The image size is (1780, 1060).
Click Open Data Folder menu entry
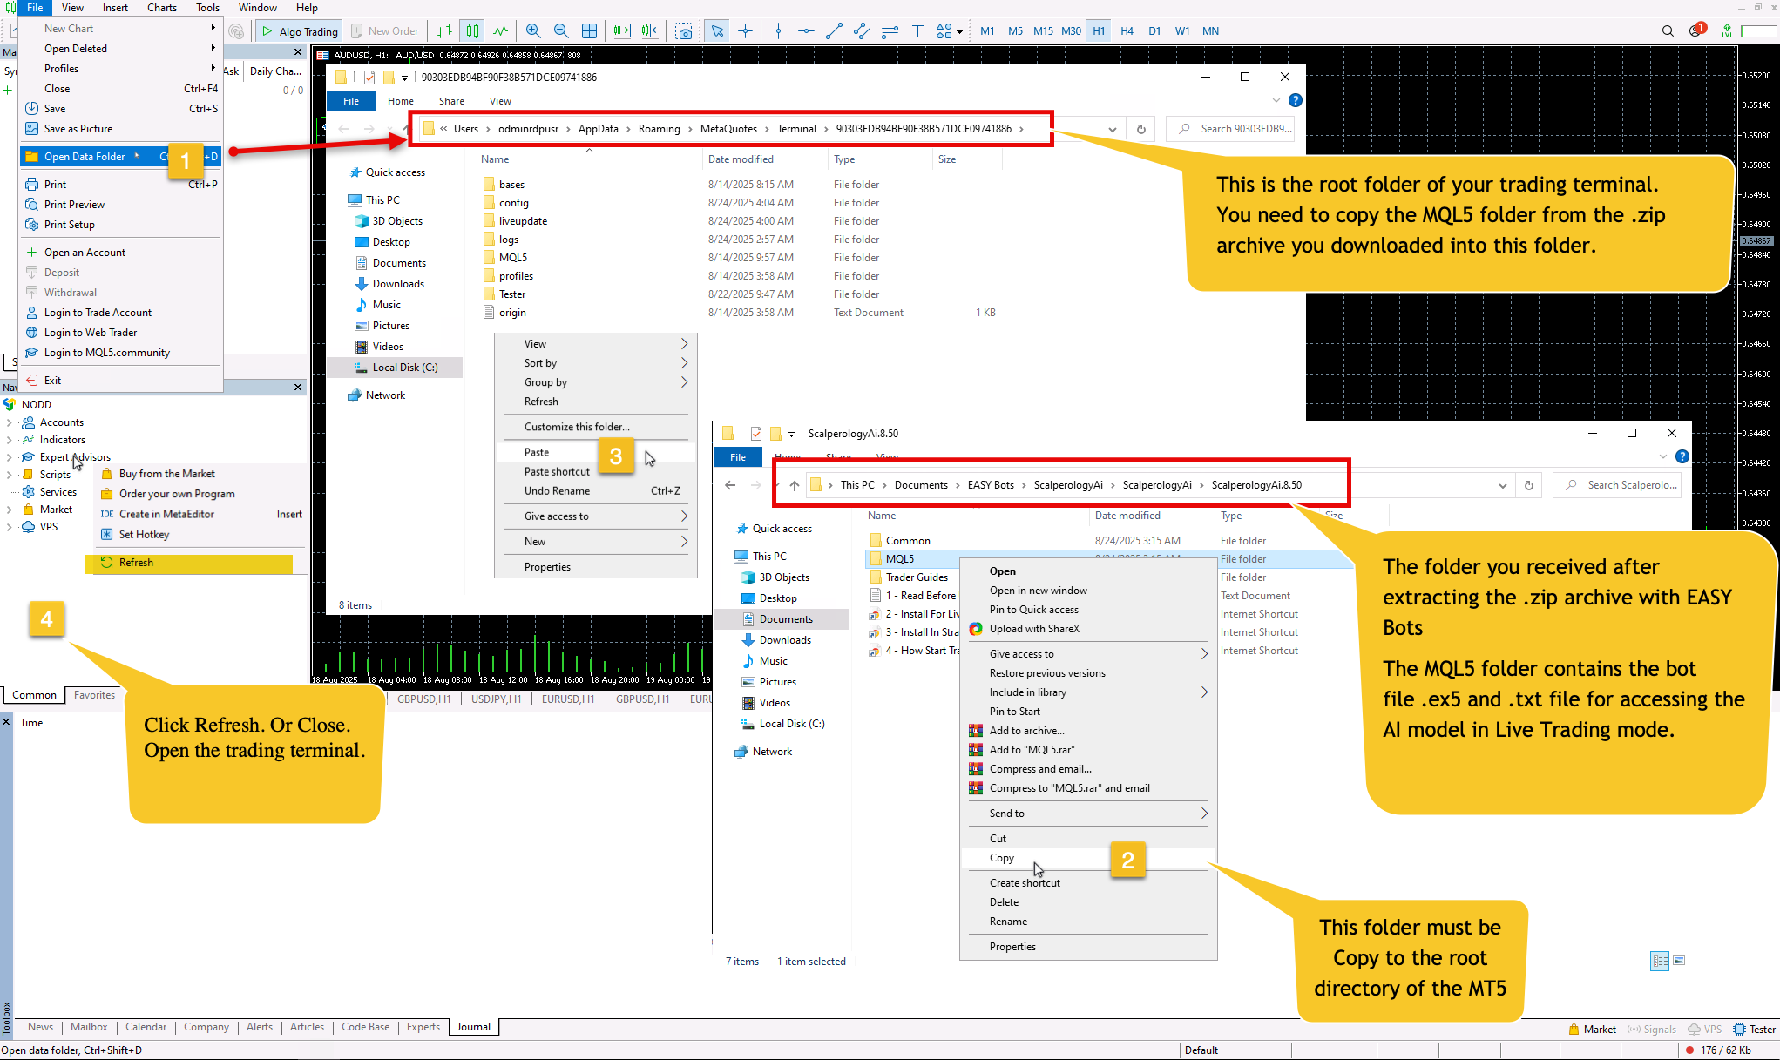coord(85,157)
